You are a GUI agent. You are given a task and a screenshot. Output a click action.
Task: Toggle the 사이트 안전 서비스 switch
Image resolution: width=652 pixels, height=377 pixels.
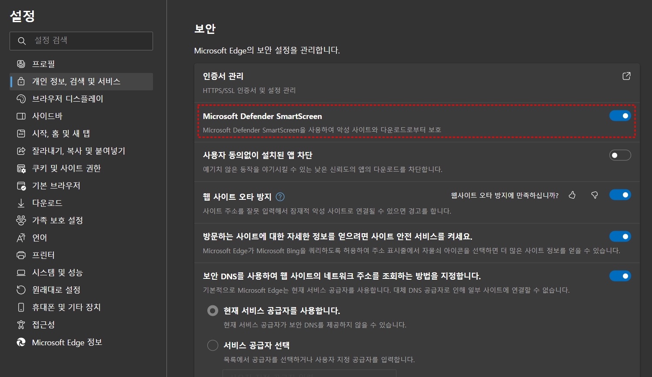click(620, 236)
